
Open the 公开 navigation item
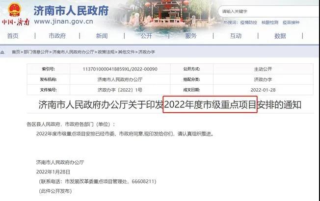point(146,36)
